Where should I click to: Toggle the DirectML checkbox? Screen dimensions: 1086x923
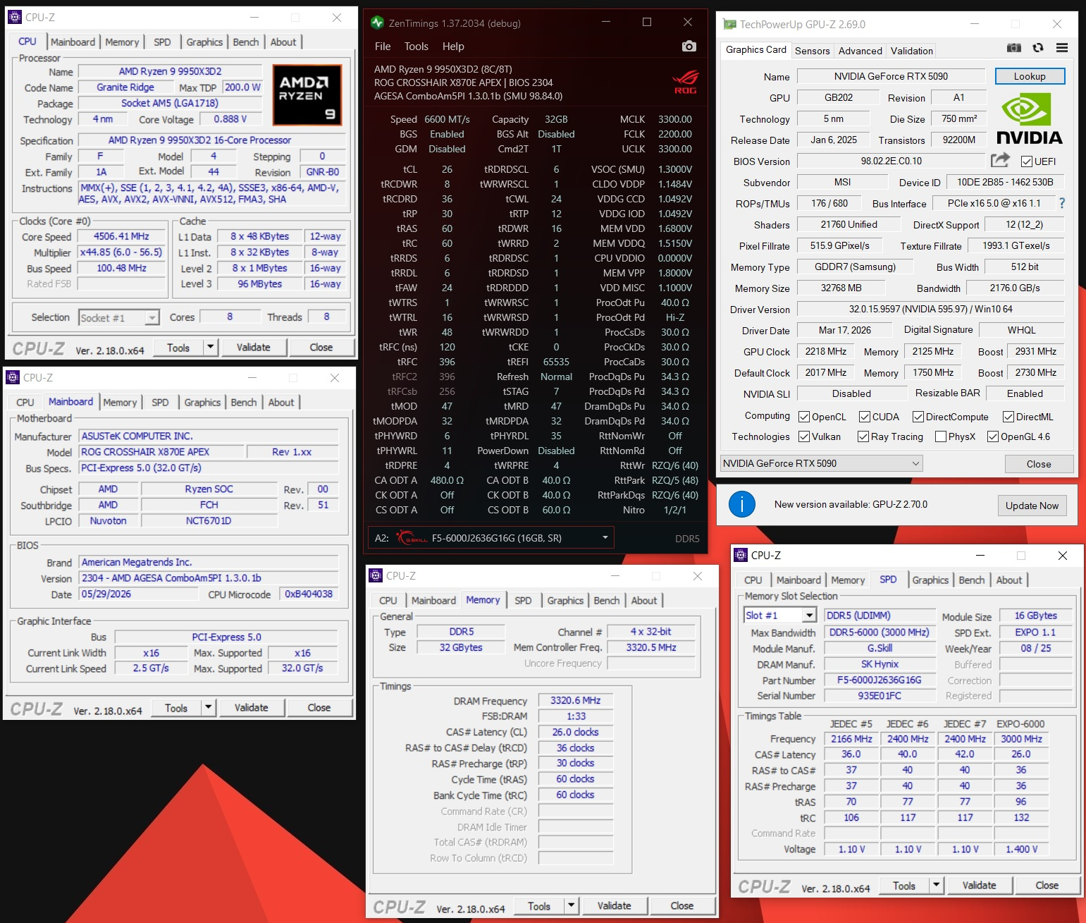(x=1008, y=417)
